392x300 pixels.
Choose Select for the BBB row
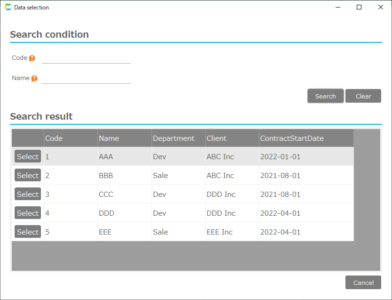coord(28,175)
